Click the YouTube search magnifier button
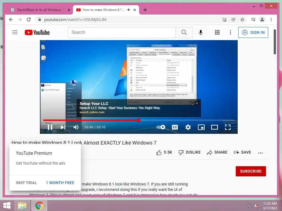The height and width of the screenshot is (211, 282). pos(184,32)
